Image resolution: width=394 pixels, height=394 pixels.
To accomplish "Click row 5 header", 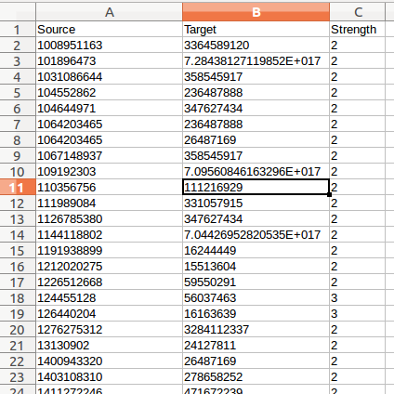I will (x=18, y=93).
